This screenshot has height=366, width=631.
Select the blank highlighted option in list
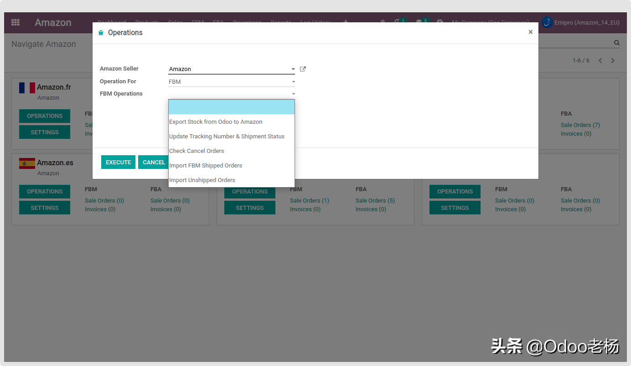pos(232,107)
